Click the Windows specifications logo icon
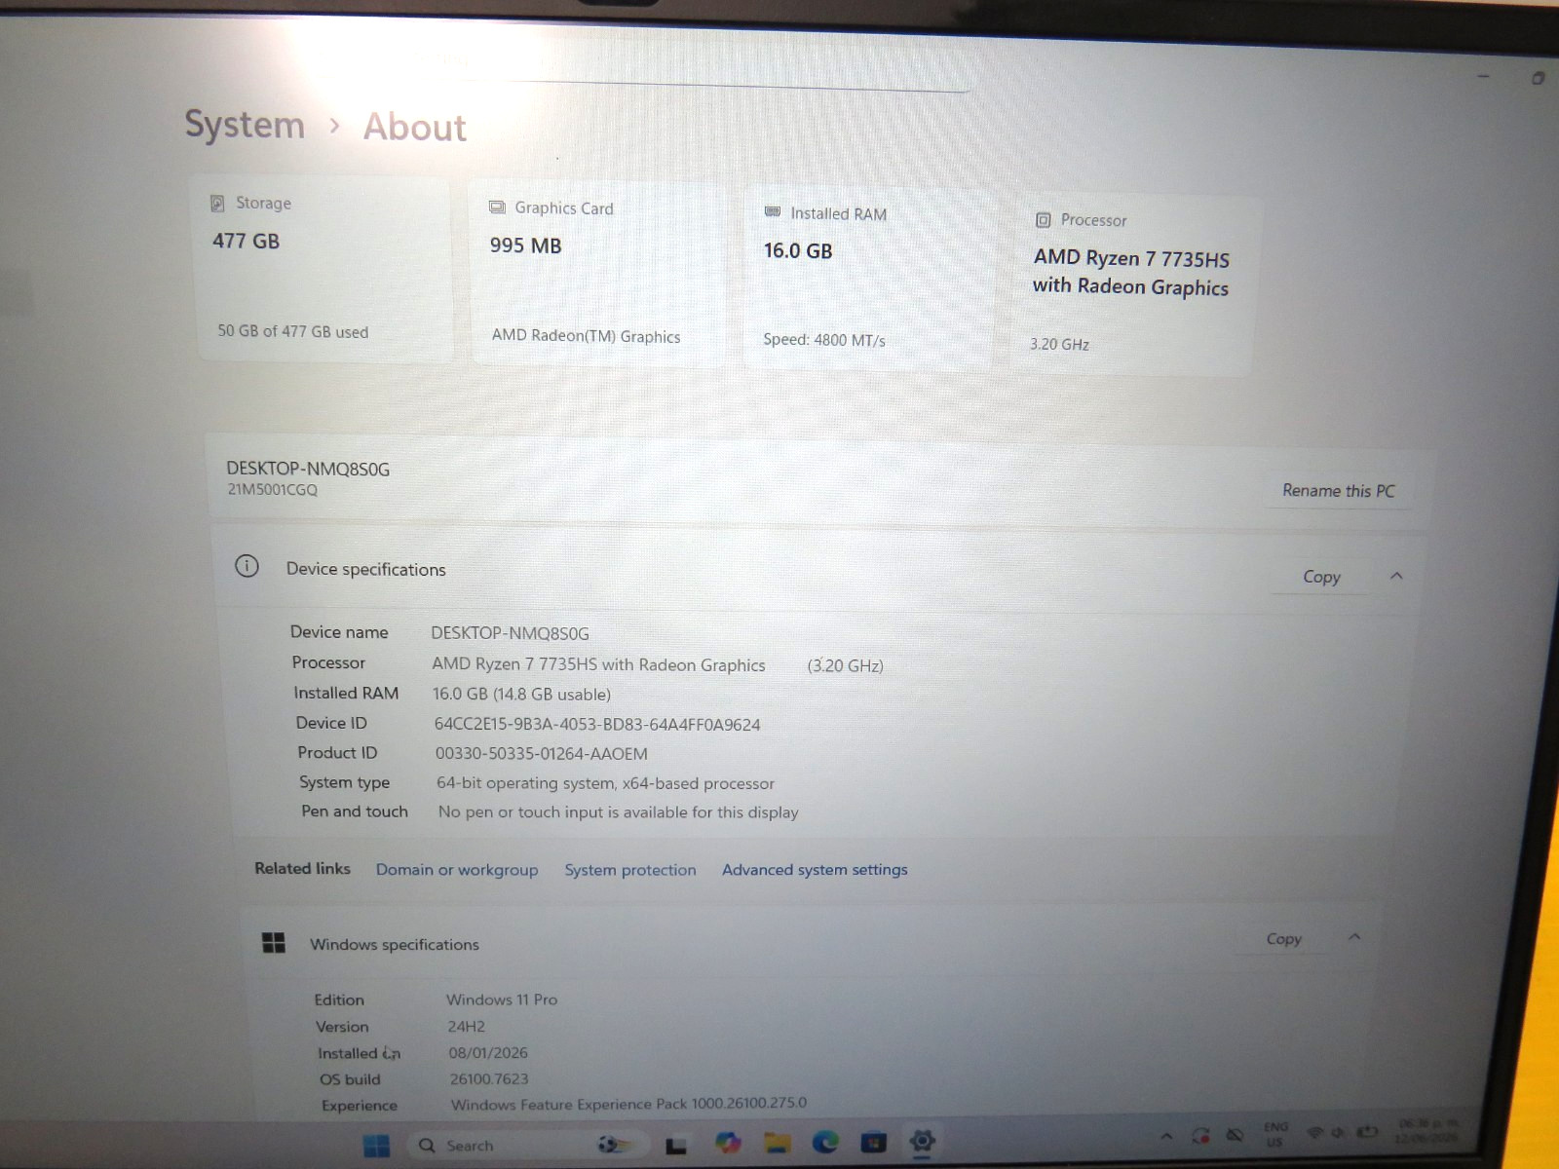 click(274, 942)
